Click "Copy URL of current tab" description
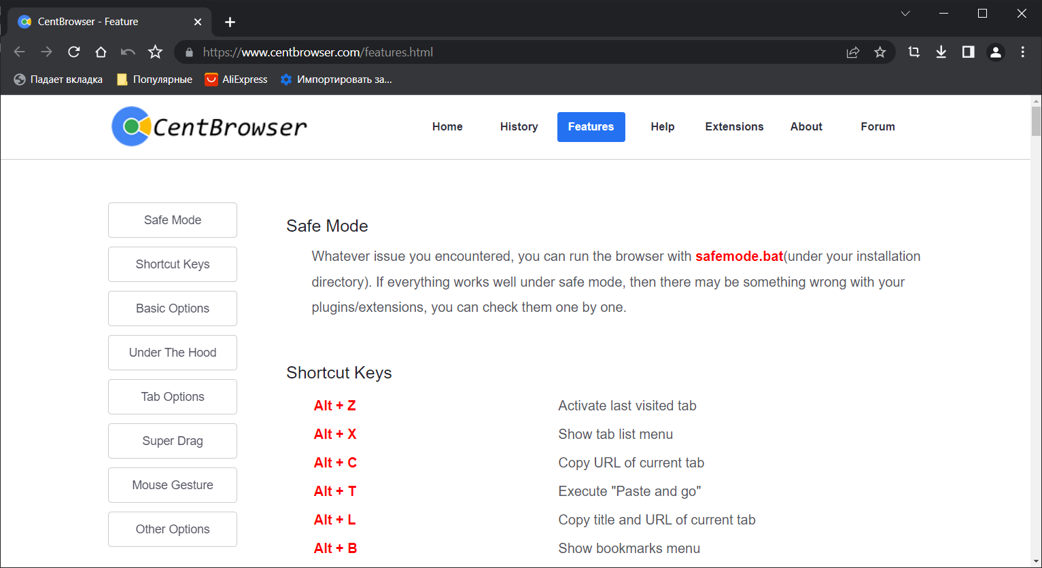The height and width of the screenshot is (568, 1042). click(631, 463)
